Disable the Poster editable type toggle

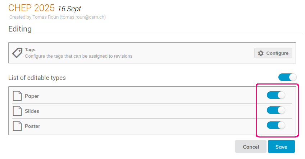pyautogui.click(x=276, y=125)
